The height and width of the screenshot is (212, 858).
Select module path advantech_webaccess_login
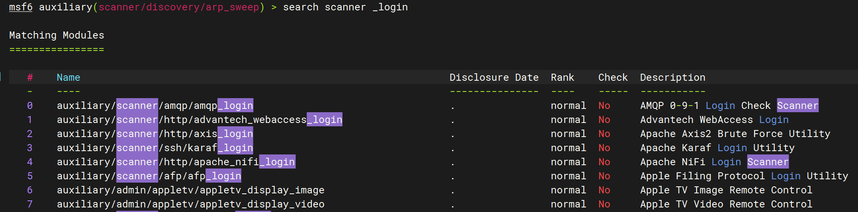point(200,120)
